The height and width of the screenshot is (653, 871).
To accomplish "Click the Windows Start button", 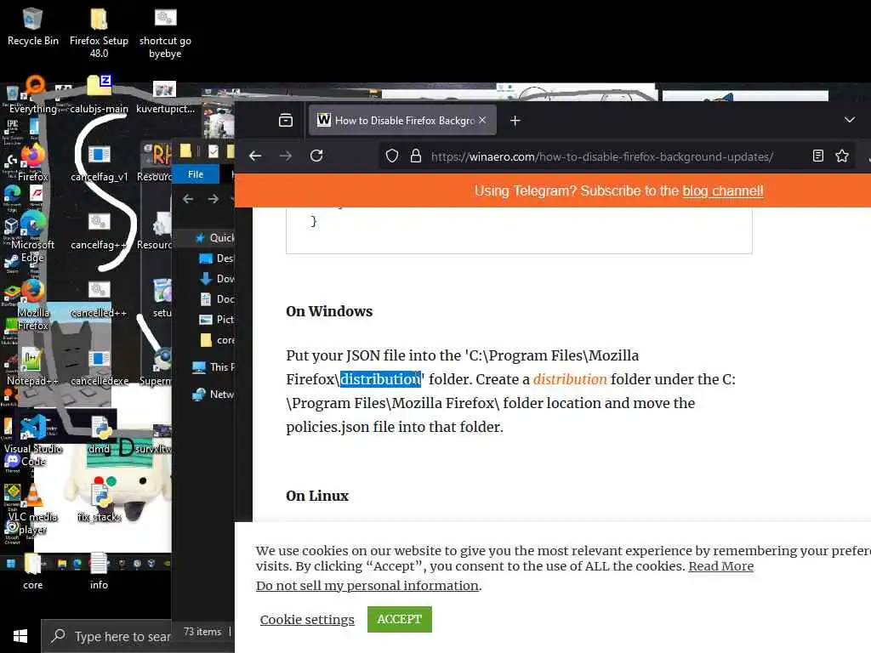I will point(20,636).
